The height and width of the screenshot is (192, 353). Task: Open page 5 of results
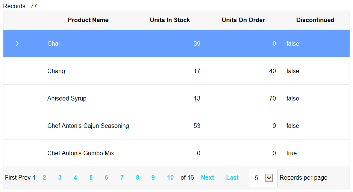click(91, 178)
